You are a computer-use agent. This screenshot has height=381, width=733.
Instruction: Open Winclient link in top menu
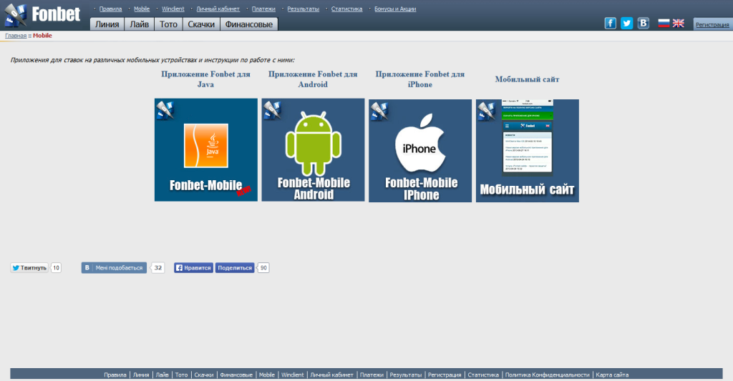click(x=173, y=9)
